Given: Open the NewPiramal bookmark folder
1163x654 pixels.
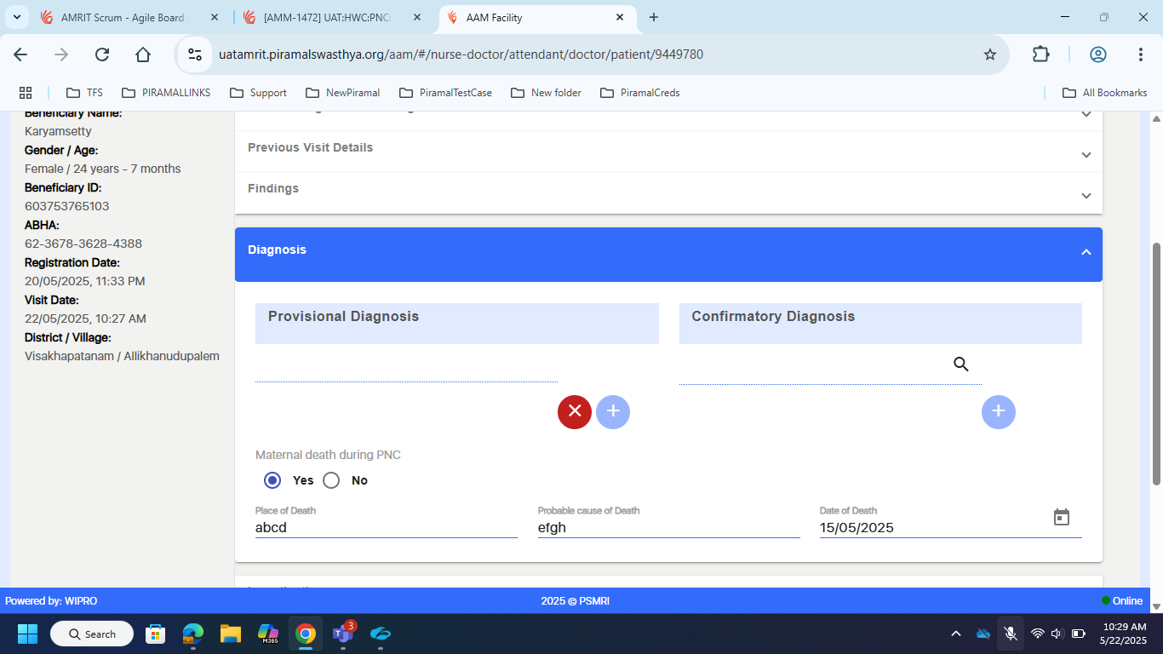Looking at the screenshot, I should click(x=342, y=93).
